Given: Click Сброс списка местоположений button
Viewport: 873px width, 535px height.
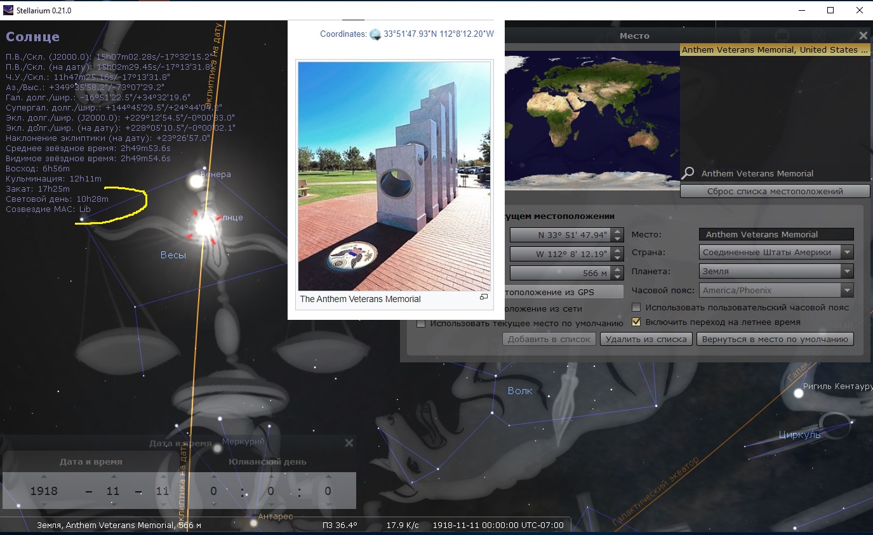Looking at the screenshot, I should point(775,191).
